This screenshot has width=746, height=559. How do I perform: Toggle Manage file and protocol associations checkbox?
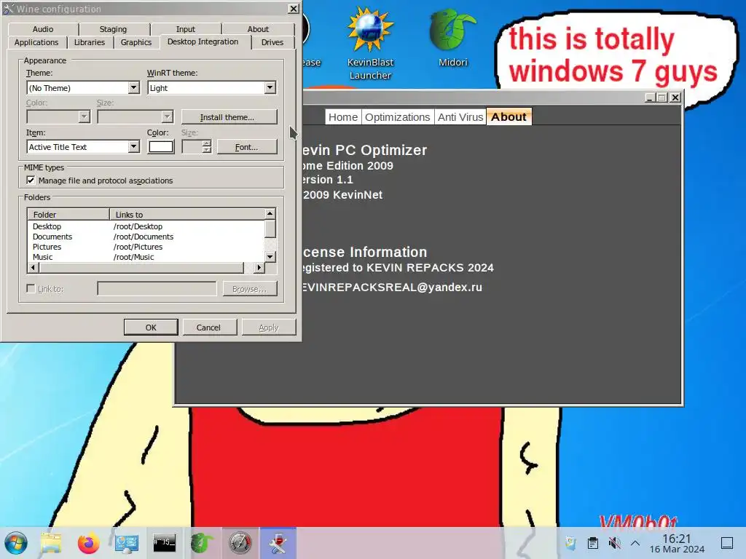[31, 181]
